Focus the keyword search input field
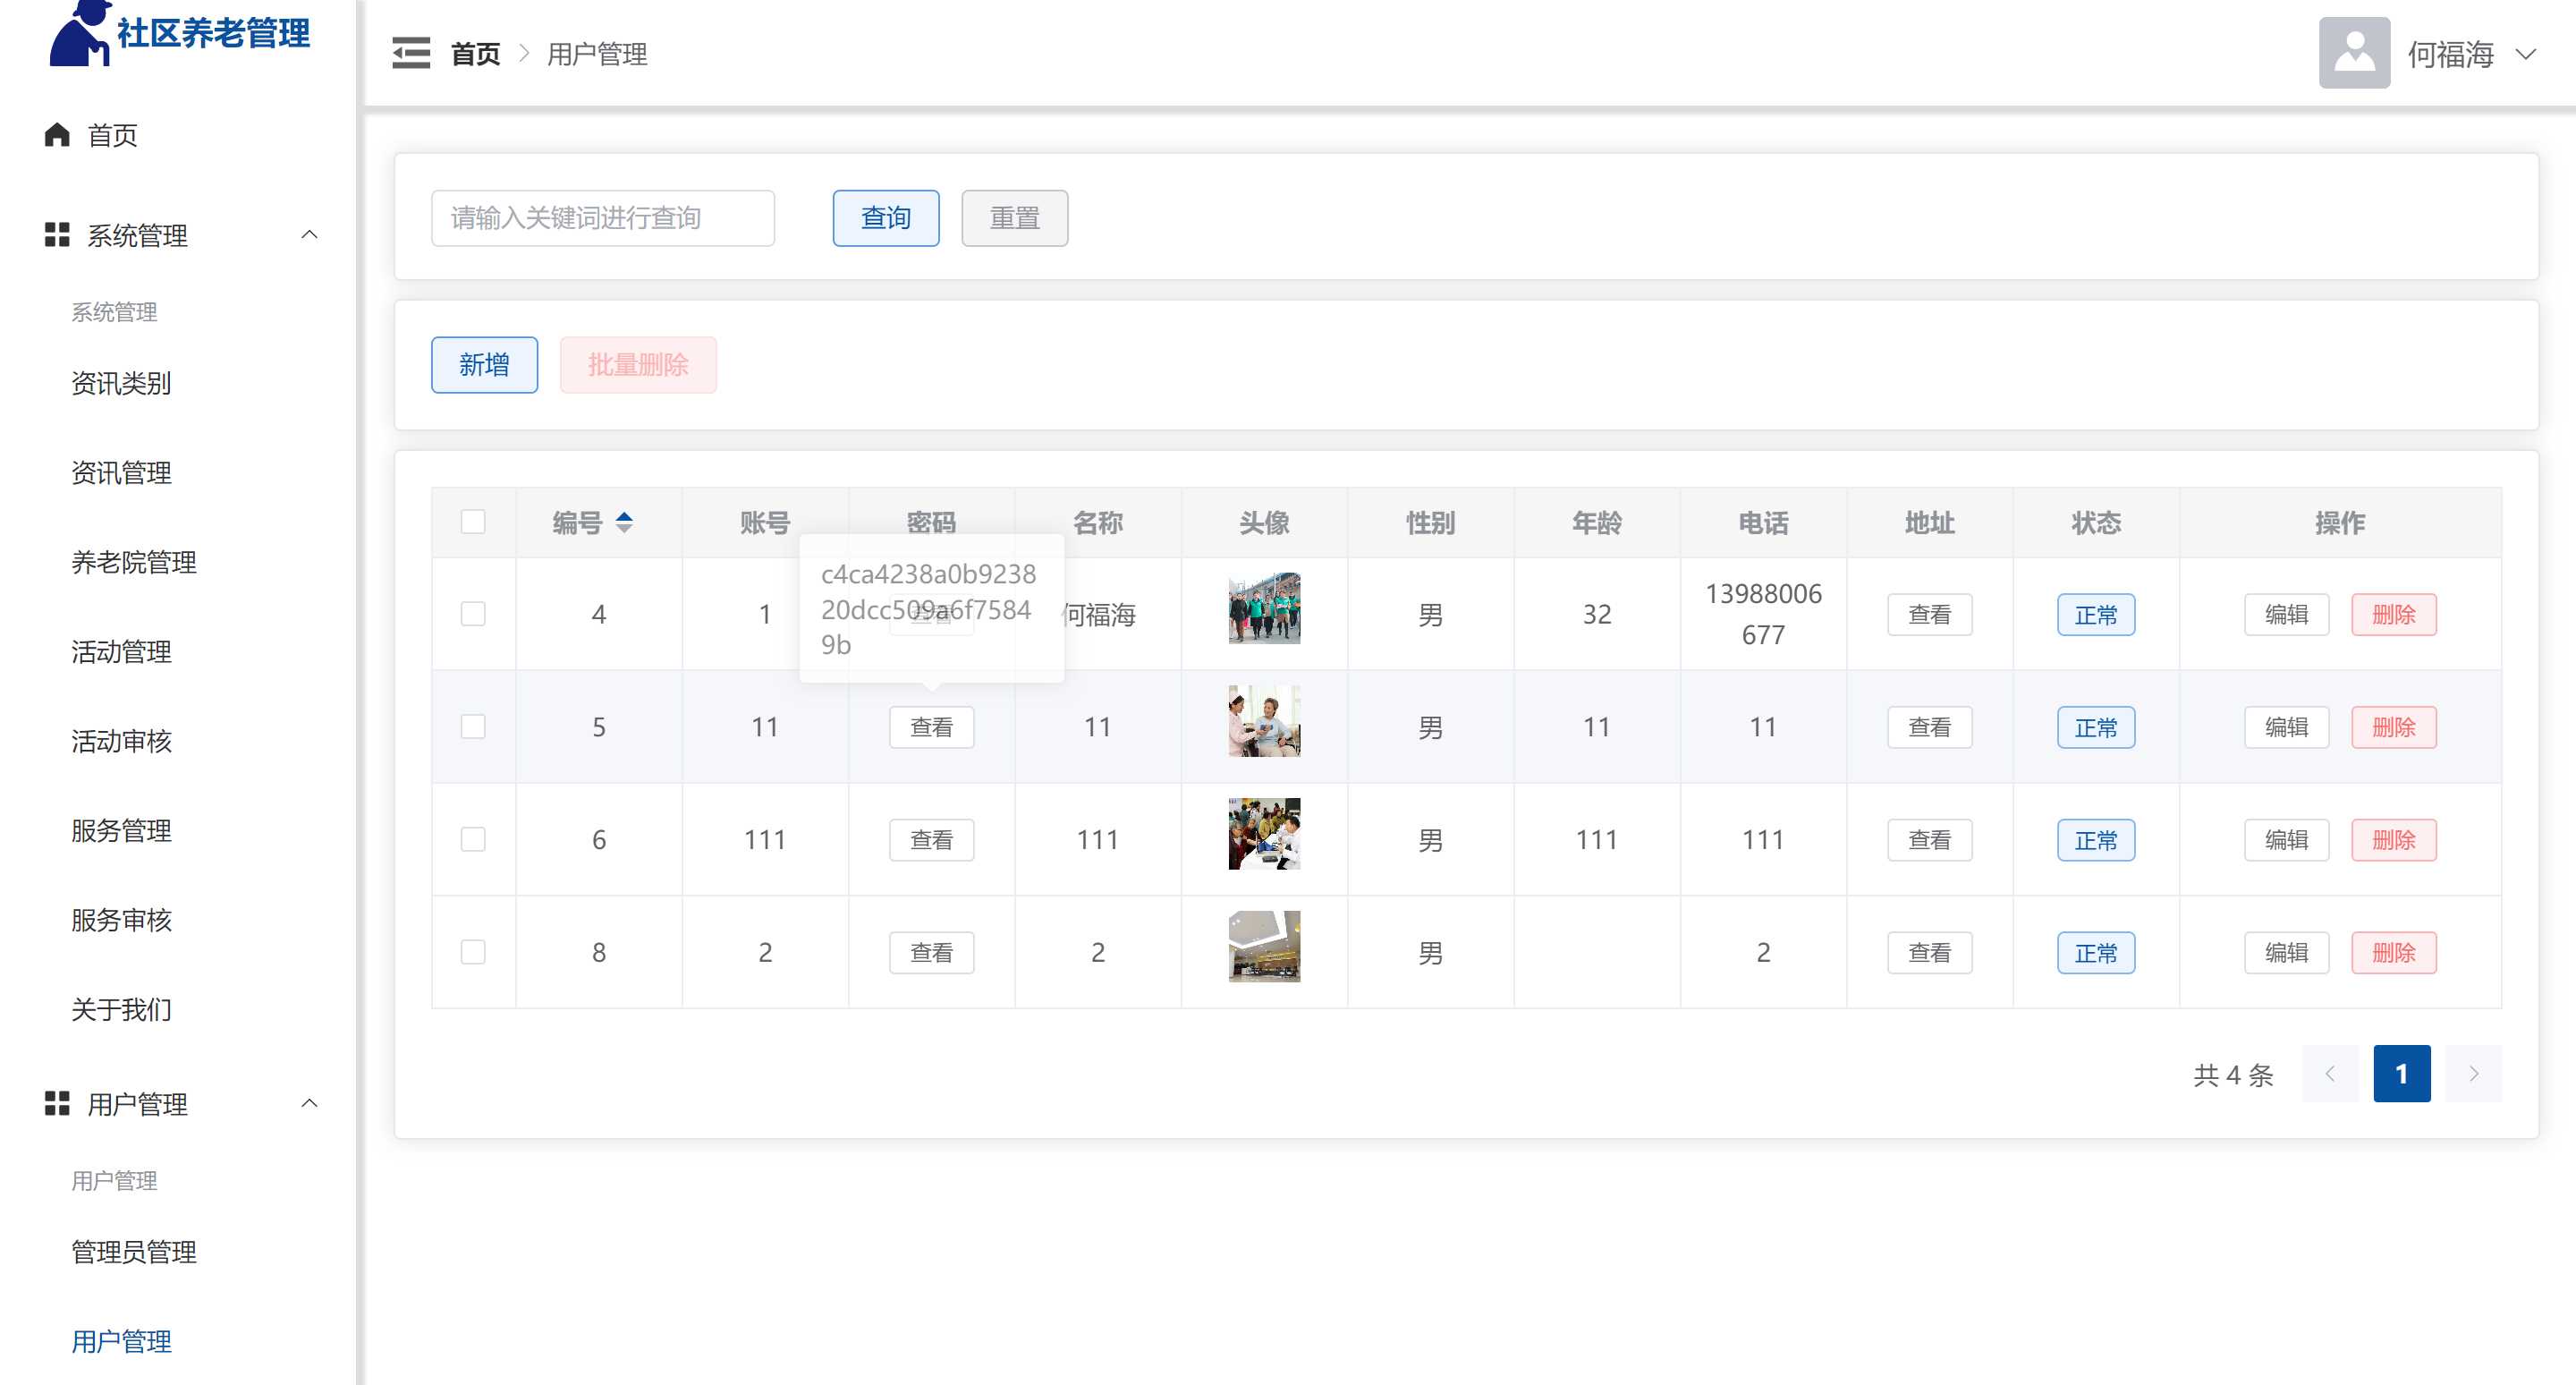This screenshot has height=1385, width=2576. tap(602, 218)
